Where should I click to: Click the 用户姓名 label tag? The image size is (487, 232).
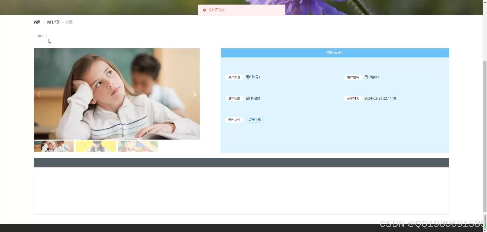353,77
